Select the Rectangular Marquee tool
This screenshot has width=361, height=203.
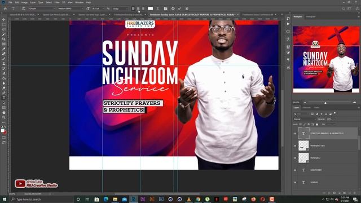pos(4,24)
